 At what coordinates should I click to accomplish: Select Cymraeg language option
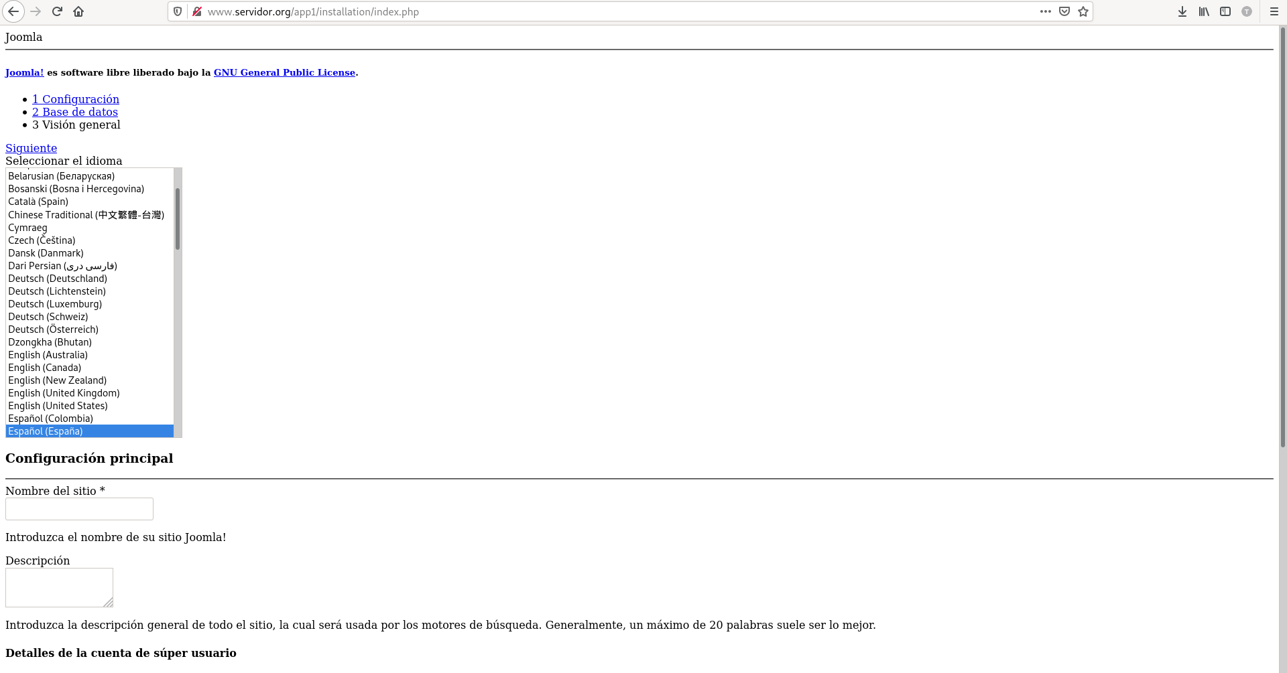click(90, 228)
